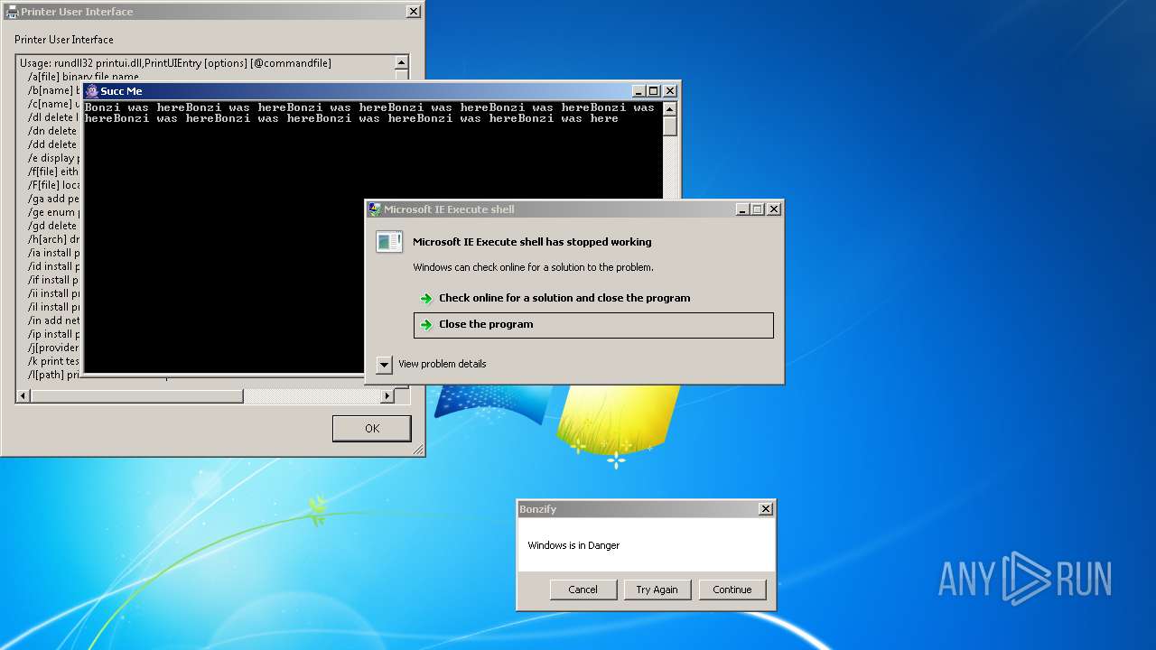
Task: Click OK in Printer User Interface
Action: pyautogui.click(x=372, y=428)
